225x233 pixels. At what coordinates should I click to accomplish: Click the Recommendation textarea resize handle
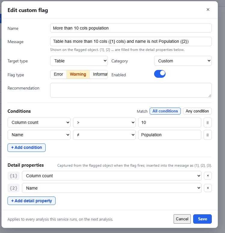pos(210,96)
